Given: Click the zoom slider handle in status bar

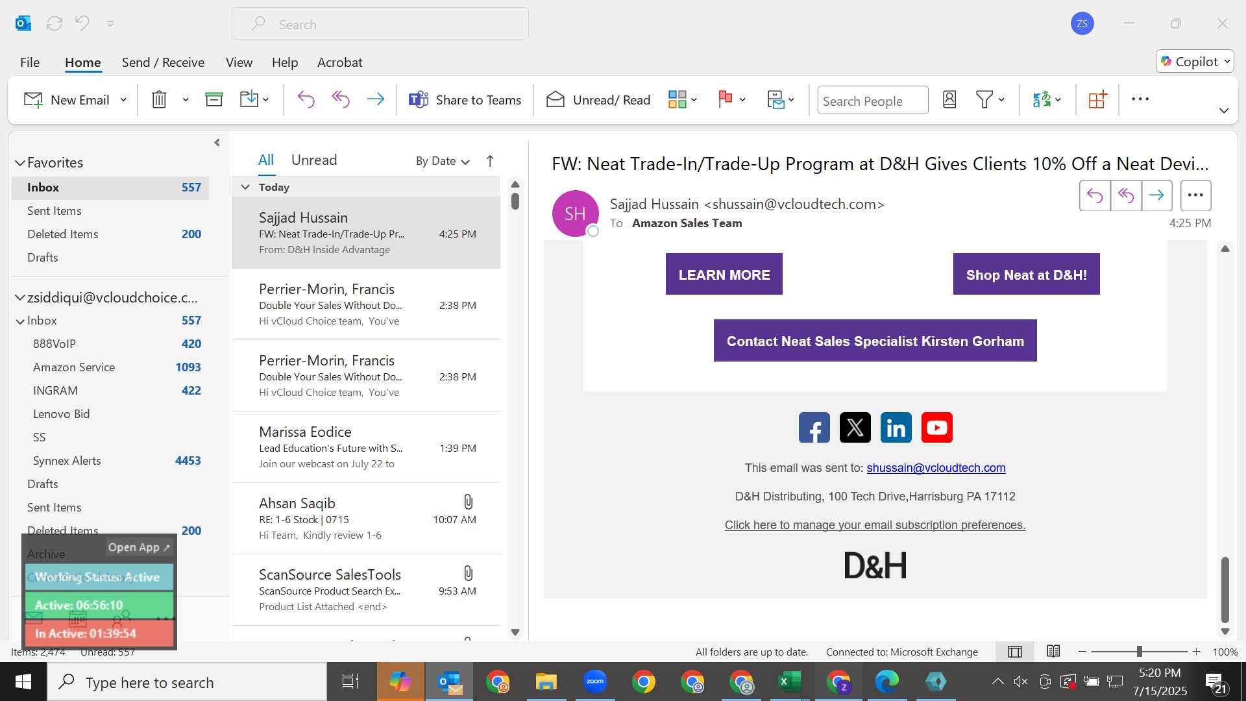Looking at the screenshot, I should coord(1139,651).
